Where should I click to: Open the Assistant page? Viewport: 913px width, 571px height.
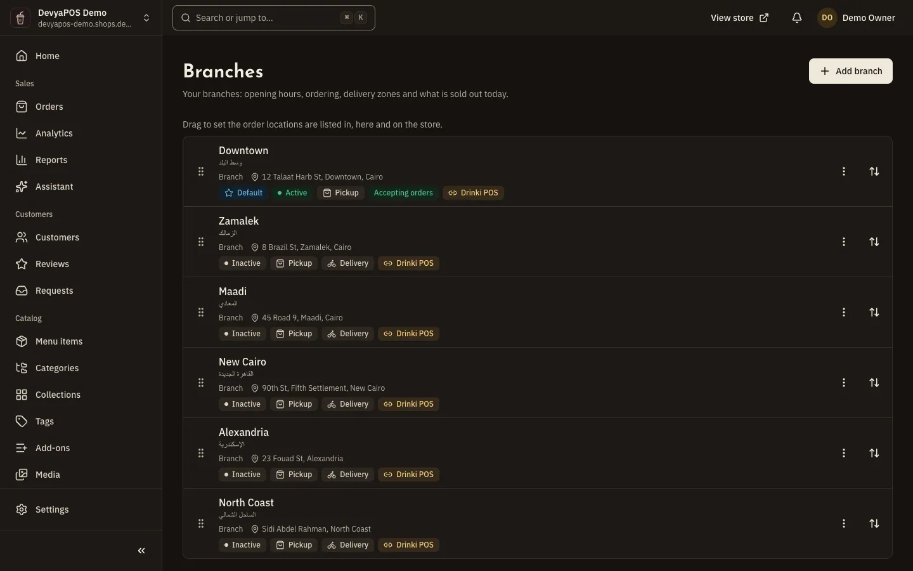[x=81, y=187]
